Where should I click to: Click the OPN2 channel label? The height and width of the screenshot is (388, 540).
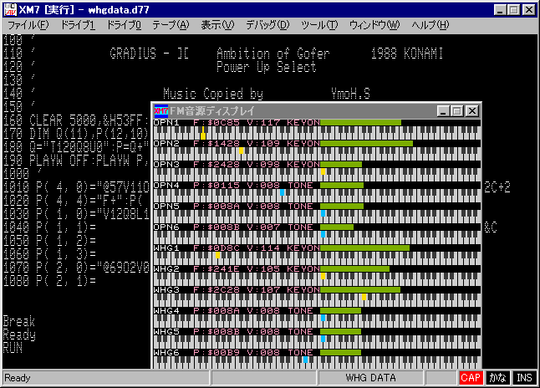(x=166, y=143)
